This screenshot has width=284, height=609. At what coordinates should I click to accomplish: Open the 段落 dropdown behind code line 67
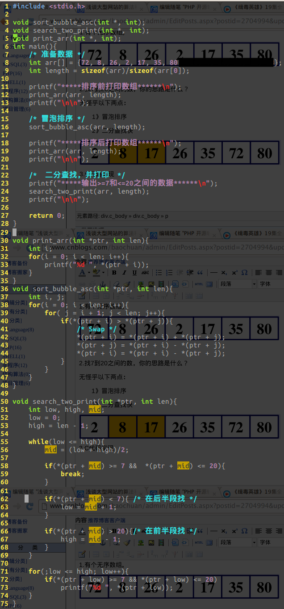[x=238, y=542]
